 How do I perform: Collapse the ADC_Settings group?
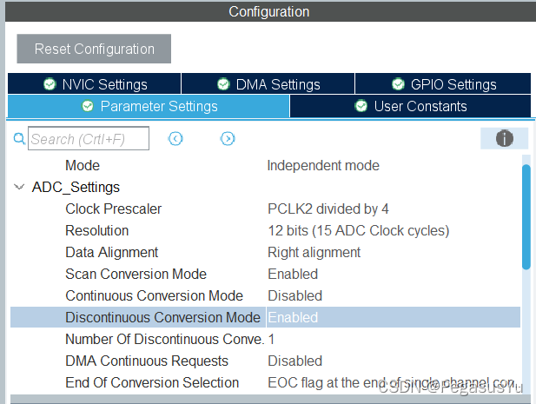(19, 187)
